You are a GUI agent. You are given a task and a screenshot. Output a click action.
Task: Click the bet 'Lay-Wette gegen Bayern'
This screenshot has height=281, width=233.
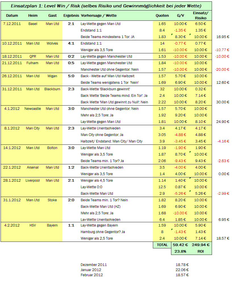[99, 225]
